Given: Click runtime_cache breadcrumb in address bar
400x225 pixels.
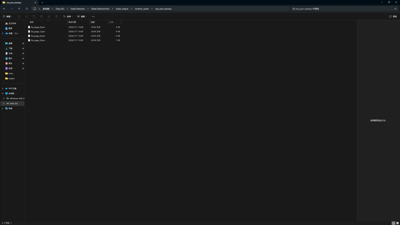Looking at the screenshot, I should [141, 8].
